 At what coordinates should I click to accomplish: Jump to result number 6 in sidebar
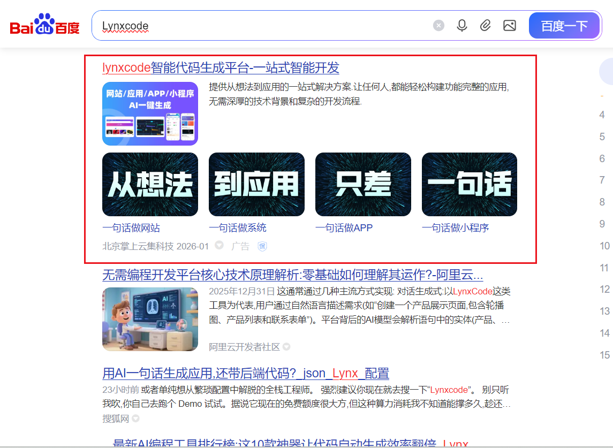tap(602, 159)
